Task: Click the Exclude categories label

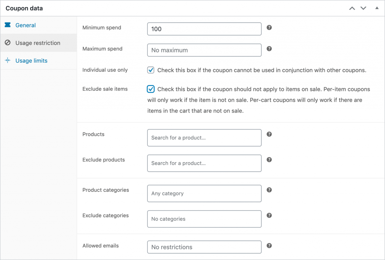Action: [x=106, y=215]
